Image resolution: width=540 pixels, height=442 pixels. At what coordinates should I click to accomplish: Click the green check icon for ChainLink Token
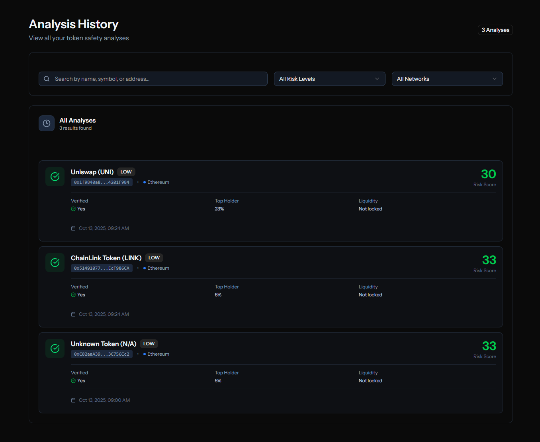coord(55,263)
